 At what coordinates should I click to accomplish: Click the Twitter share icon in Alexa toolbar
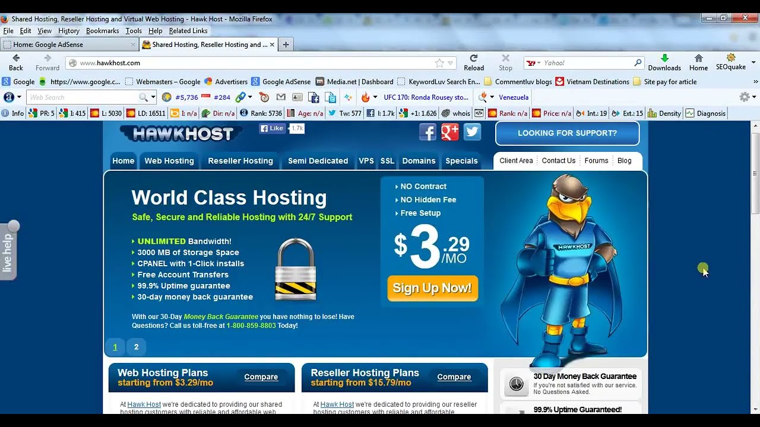[331, 97]
